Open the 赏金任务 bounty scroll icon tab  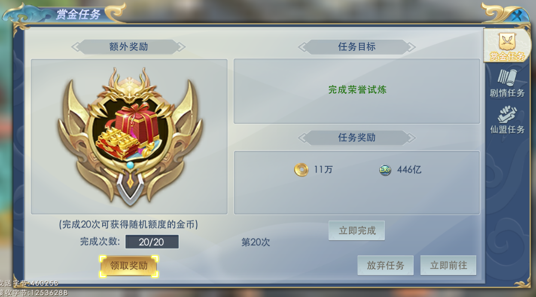tap(507, 42)
